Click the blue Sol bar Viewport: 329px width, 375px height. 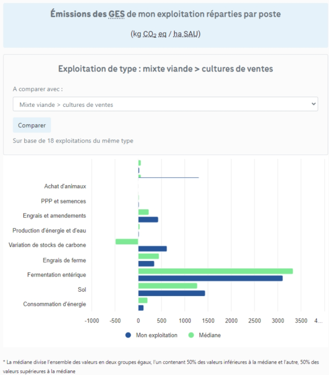click(x=171, y=293)
